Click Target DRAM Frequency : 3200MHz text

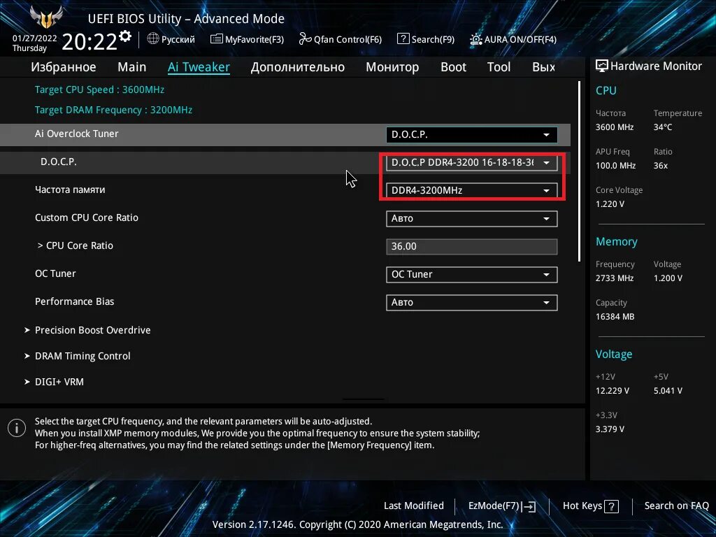pyautogui.click(x=113, y=110)
